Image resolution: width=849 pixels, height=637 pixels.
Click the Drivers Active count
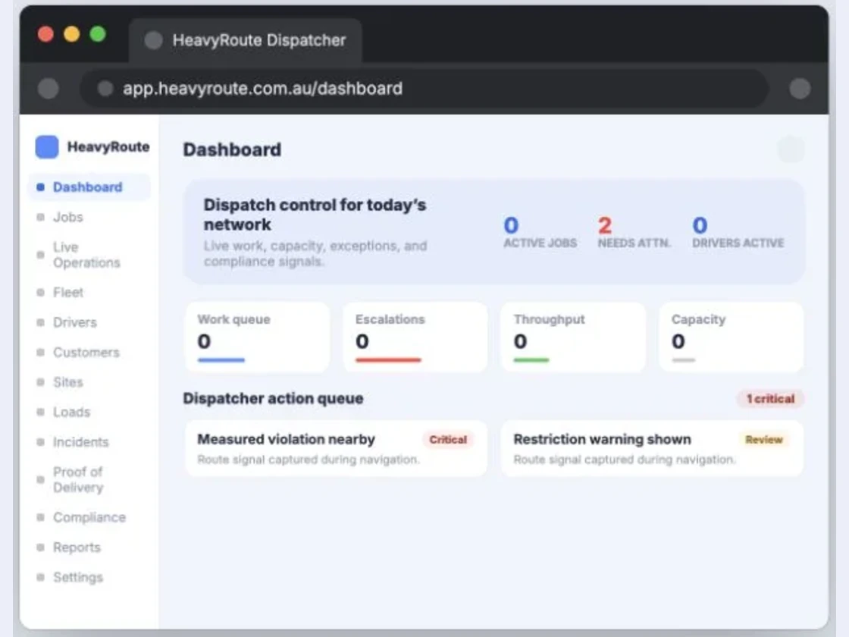pos(700,225)
